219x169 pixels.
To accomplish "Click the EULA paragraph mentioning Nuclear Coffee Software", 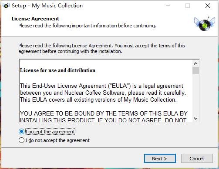I will coord(103,93).
